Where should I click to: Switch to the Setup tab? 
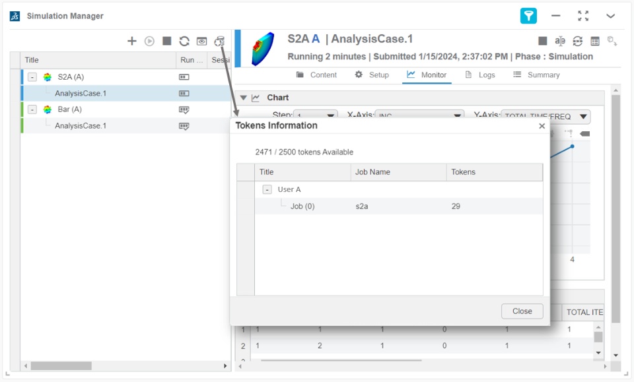coord(372,75)
